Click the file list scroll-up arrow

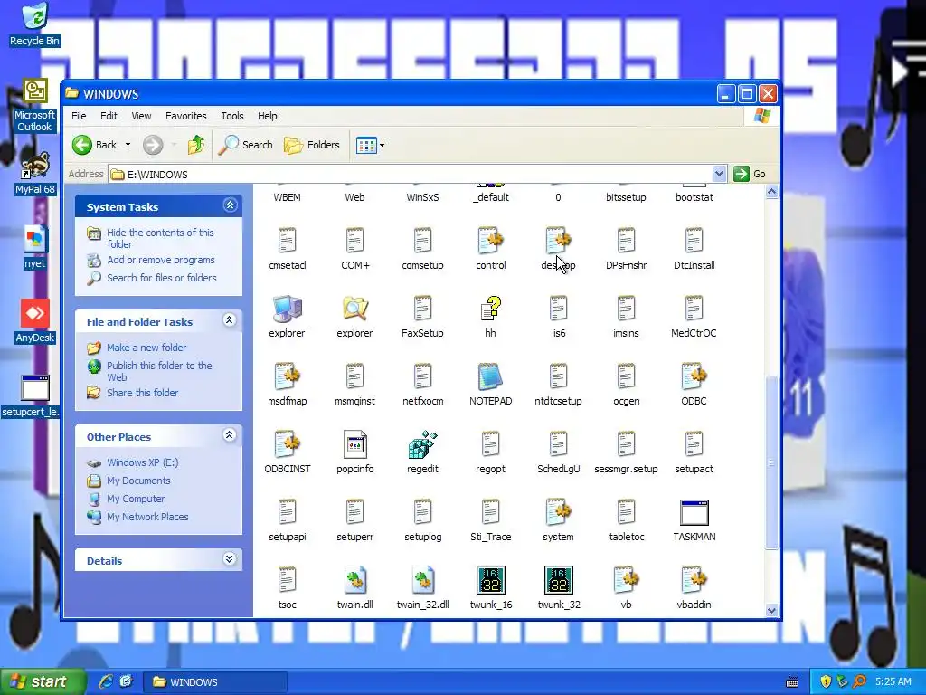click(771, 192)
